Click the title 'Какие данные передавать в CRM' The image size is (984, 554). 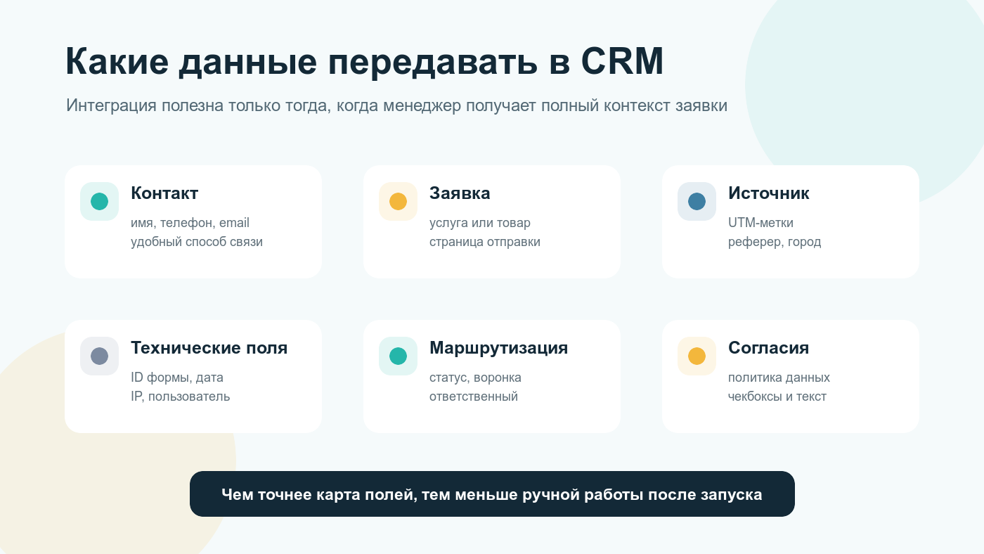click(x=364, y=62)
